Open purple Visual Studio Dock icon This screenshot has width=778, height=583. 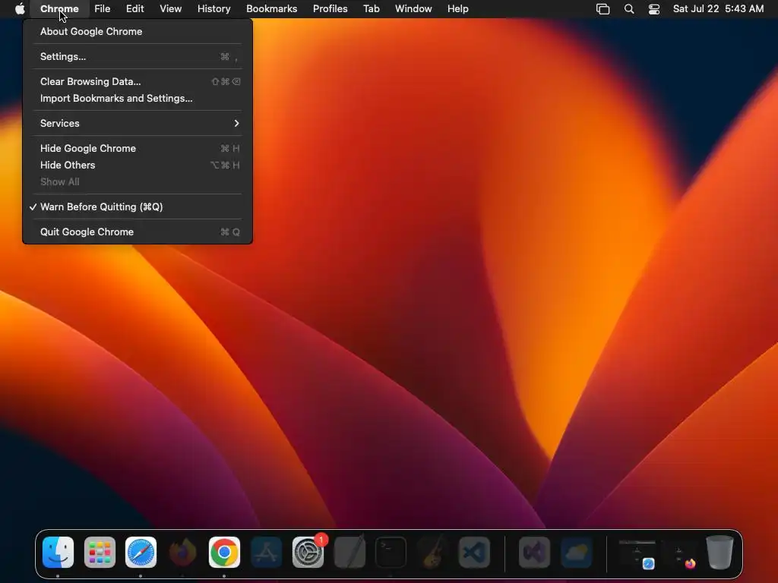(x=534, y=553)
